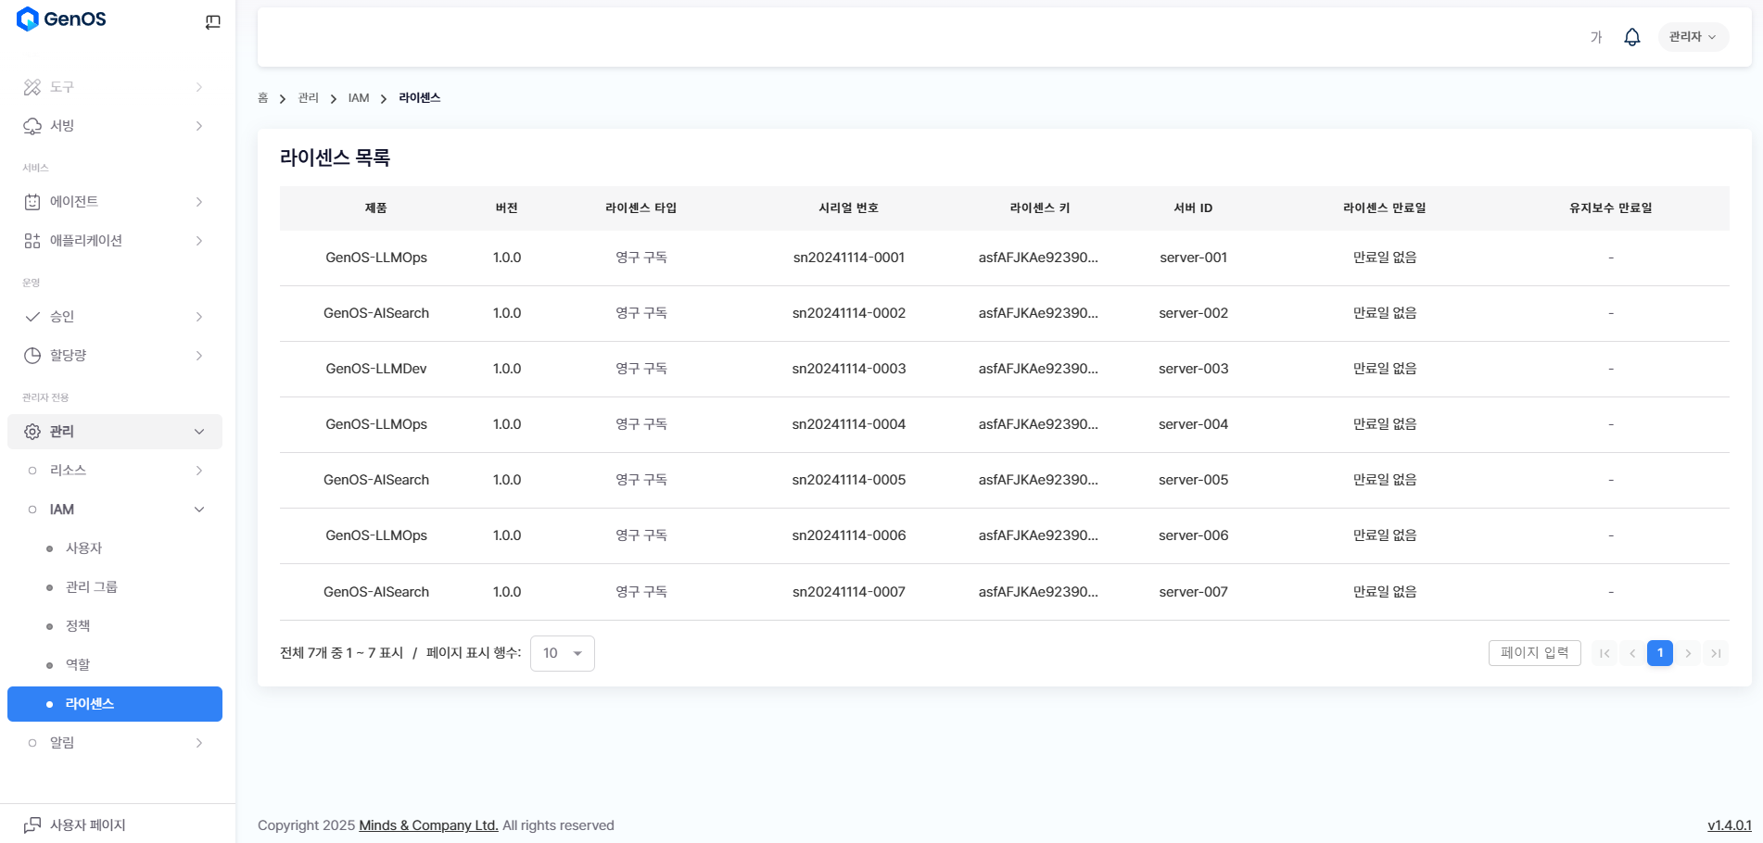
Task: Open the 도구 tools menu icon
Action: 32,87
